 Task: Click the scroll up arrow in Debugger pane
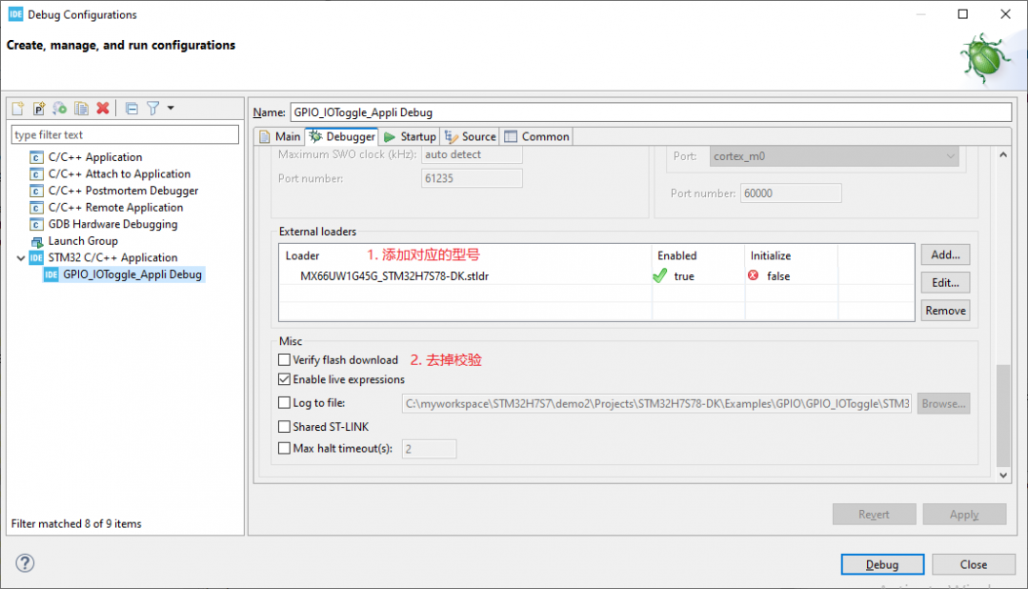pos(1003,154)
